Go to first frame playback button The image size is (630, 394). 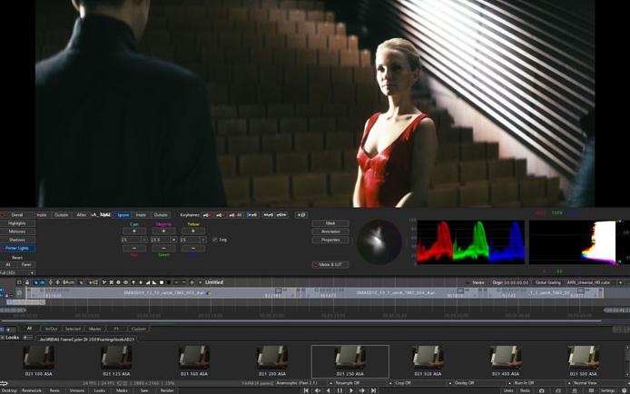306,390
